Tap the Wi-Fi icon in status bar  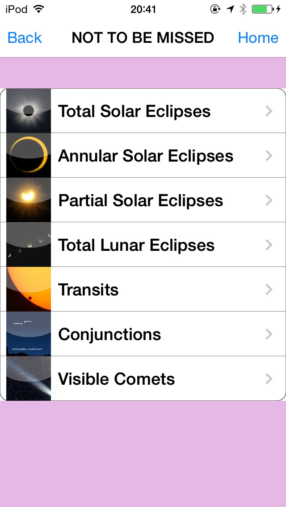(x=39, y=9)
